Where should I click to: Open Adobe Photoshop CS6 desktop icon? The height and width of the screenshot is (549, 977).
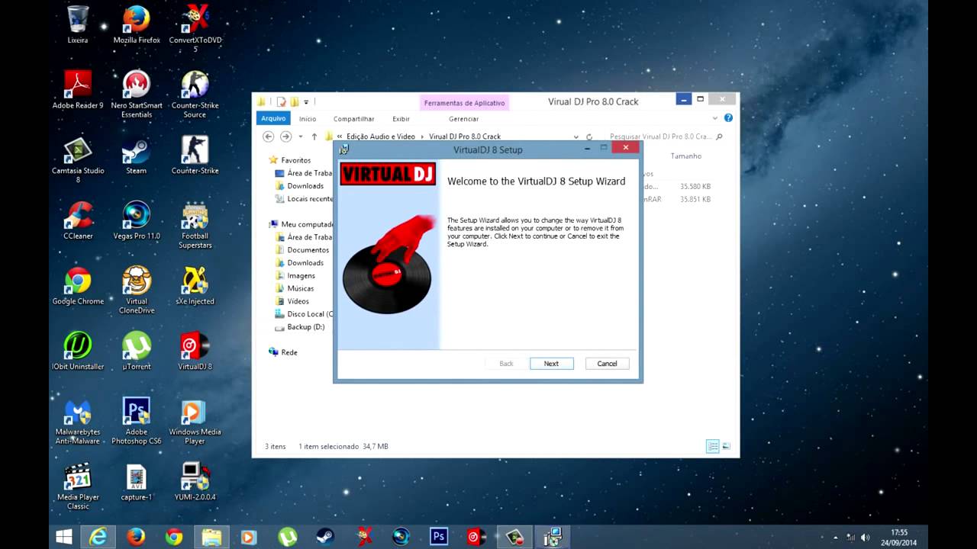tap(137, 421)
